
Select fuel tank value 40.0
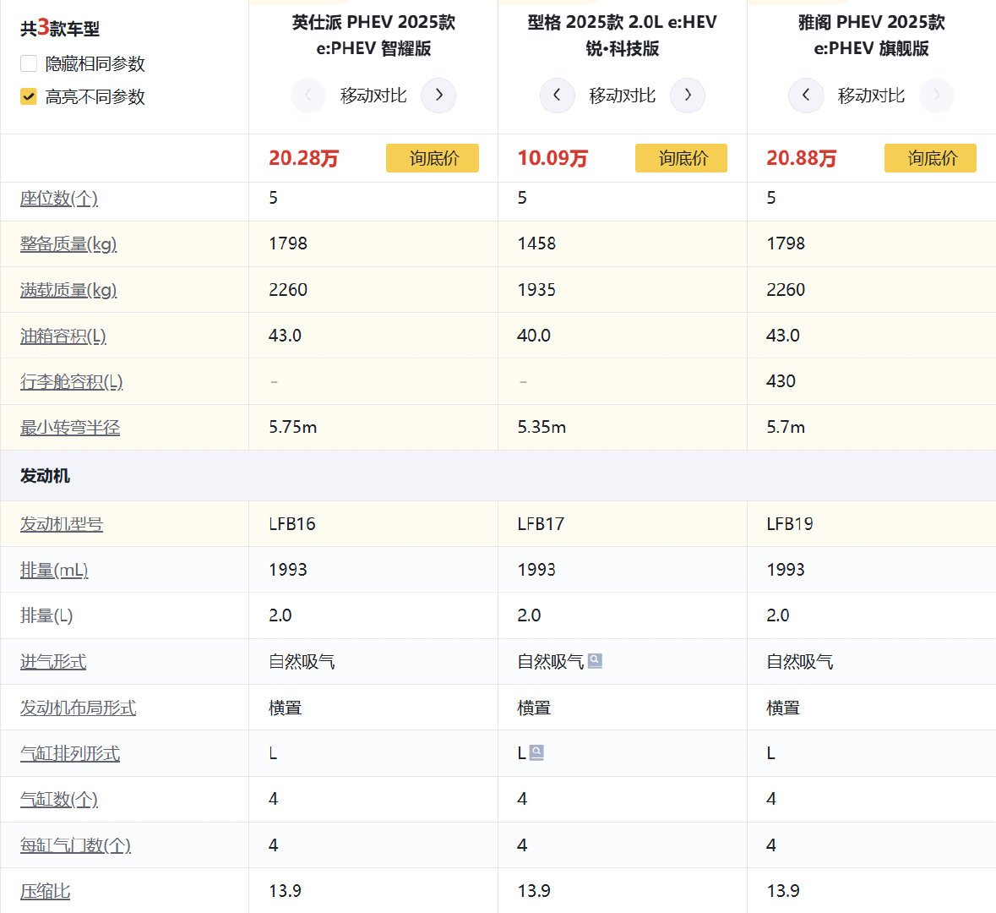pyautogui.click(x=534, y=336)
